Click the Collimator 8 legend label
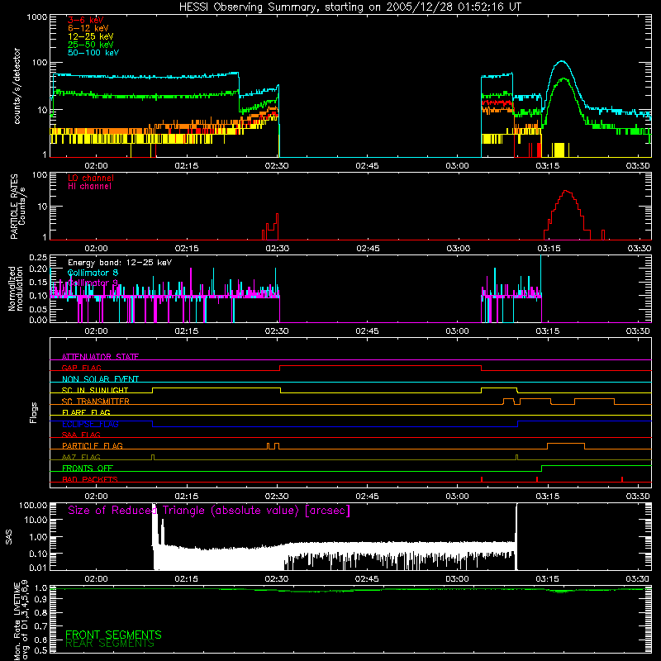The image size is (661, 661). (93, 273)
